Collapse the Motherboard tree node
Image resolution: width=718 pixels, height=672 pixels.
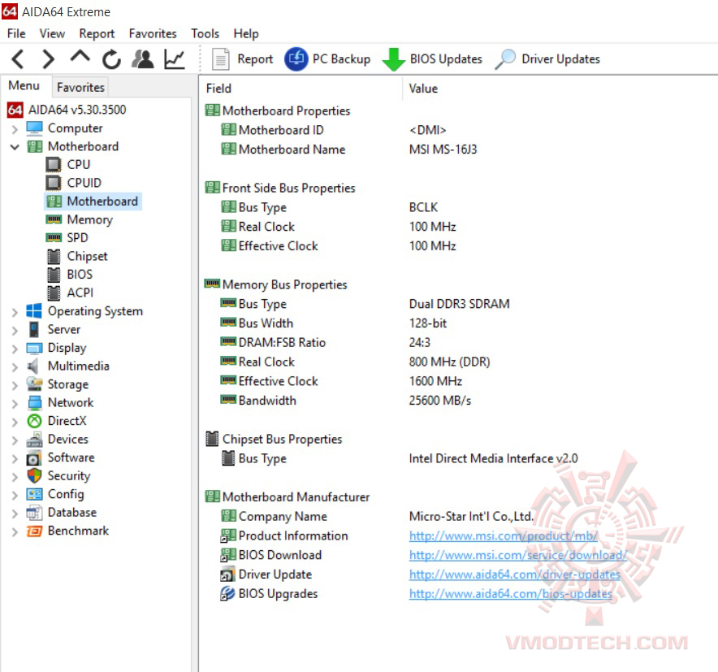pyautogui.click(x=15, y=147)
